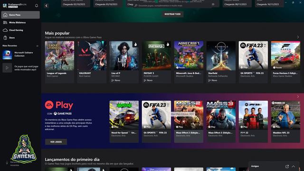Go back with the back arrow
Screen dimensions: 304x171
tap(47, 6)
